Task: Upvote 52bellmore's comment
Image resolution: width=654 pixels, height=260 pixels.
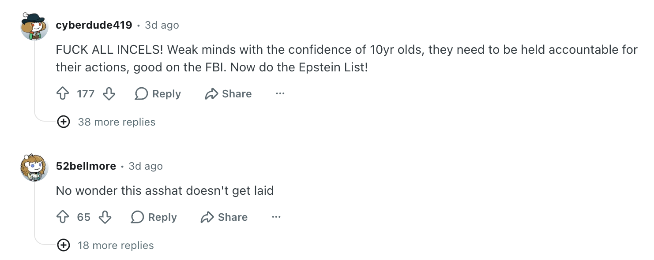Action: pyautogui.click(x=63, y=217)
